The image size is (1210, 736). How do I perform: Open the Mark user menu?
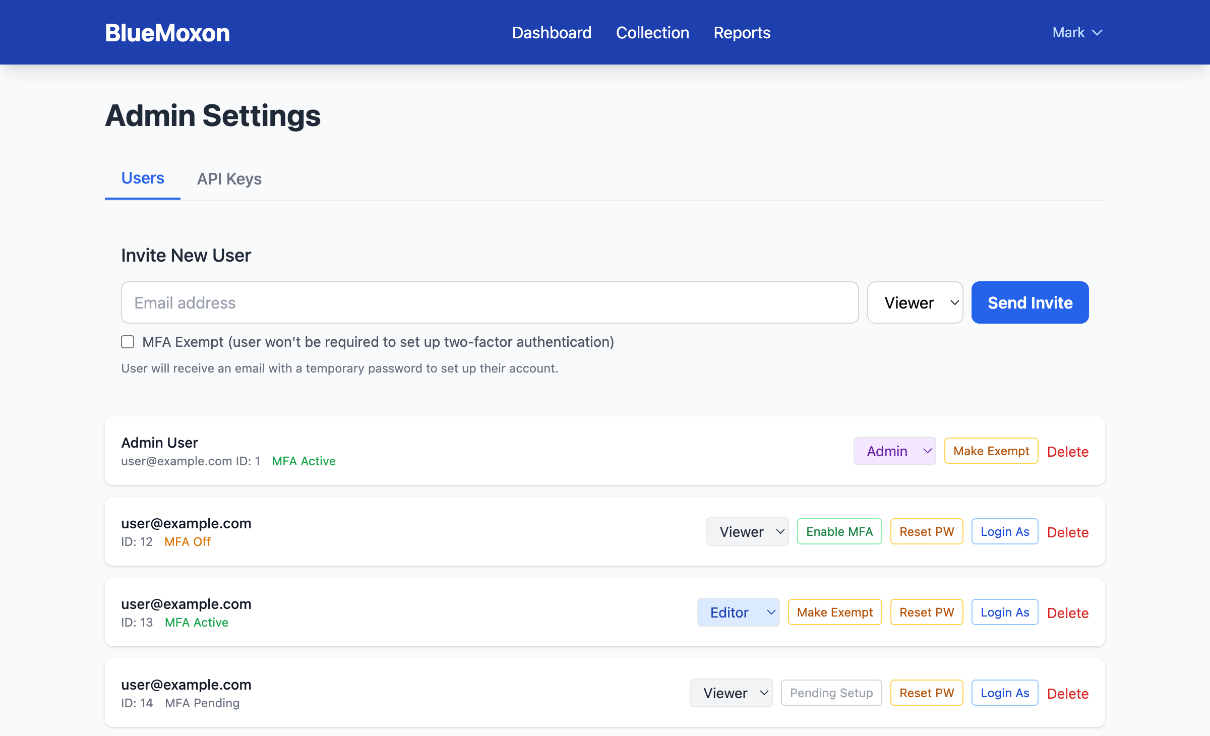point(1077,33)
